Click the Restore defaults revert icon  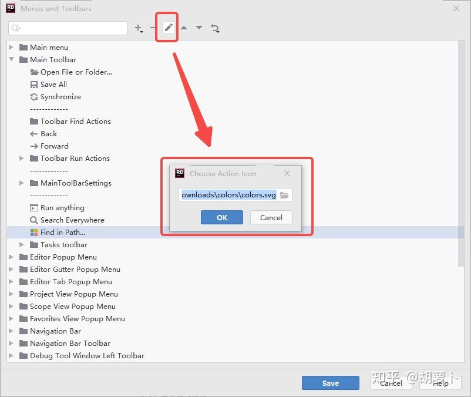215,28
